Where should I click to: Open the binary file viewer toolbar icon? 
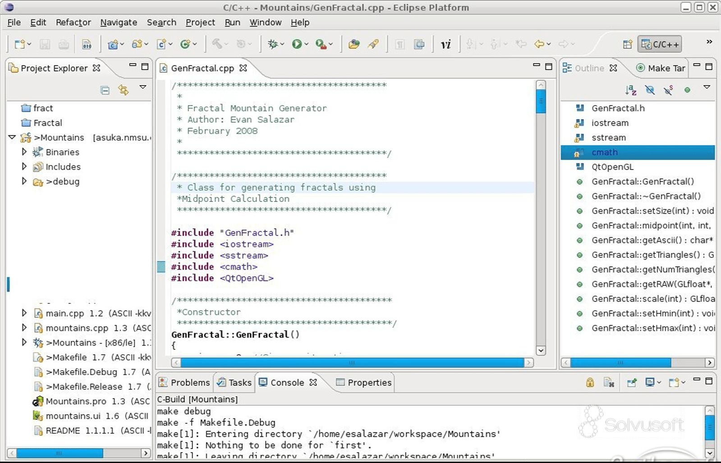(87, 44)
